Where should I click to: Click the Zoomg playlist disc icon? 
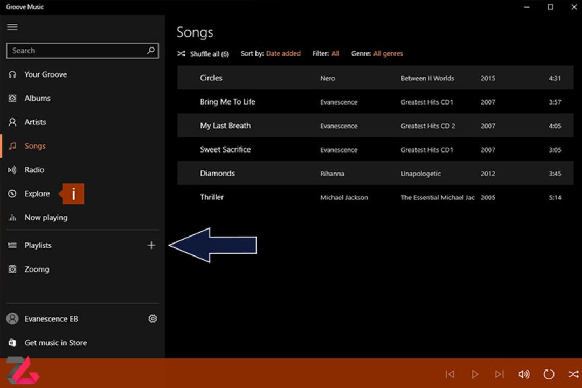point(12,269)
